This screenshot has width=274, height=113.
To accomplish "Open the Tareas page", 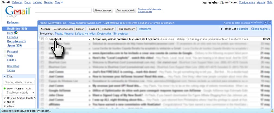I will coord(11,70).
